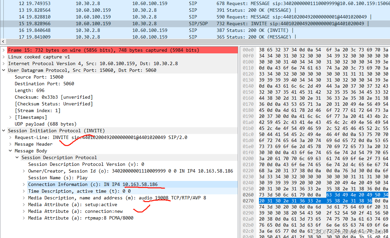
Task: Click hex offset 0100 in bytes pane
Action: coord(248,62)
